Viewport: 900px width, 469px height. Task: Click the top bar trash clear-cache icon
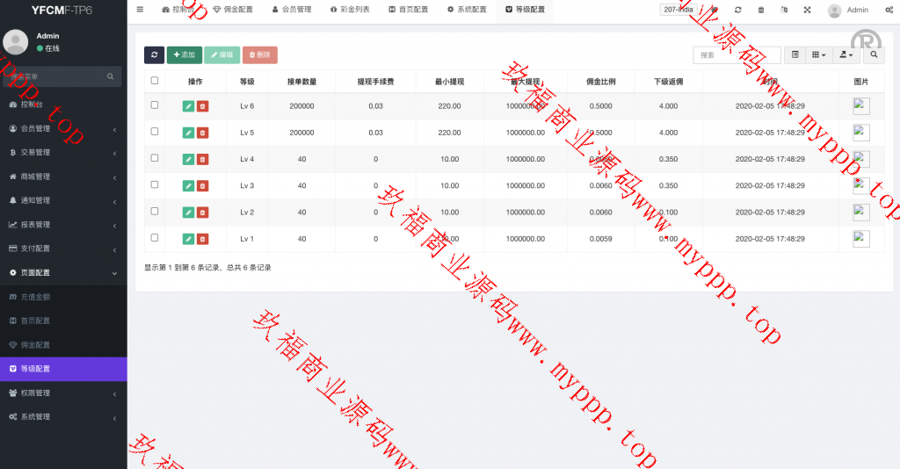(761, 10)
